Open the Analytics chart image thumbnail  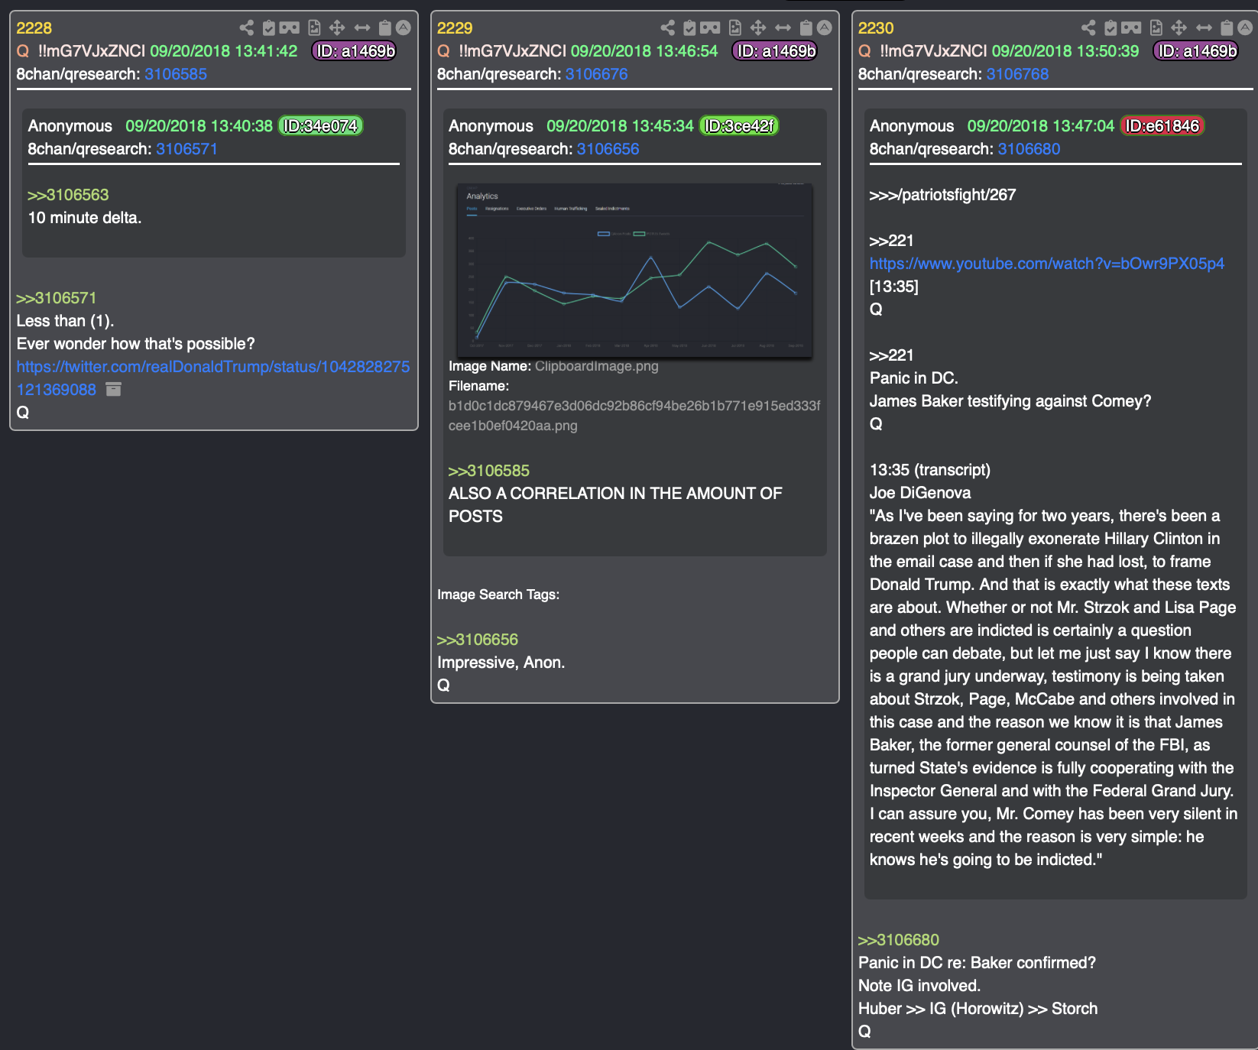click(x=634, y=271)
